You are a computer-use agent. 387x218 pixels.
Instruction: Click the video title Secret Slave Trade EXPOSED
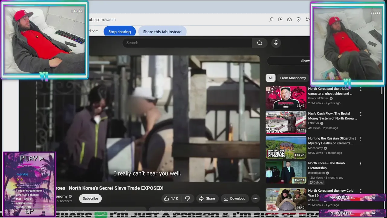(109, 188)
